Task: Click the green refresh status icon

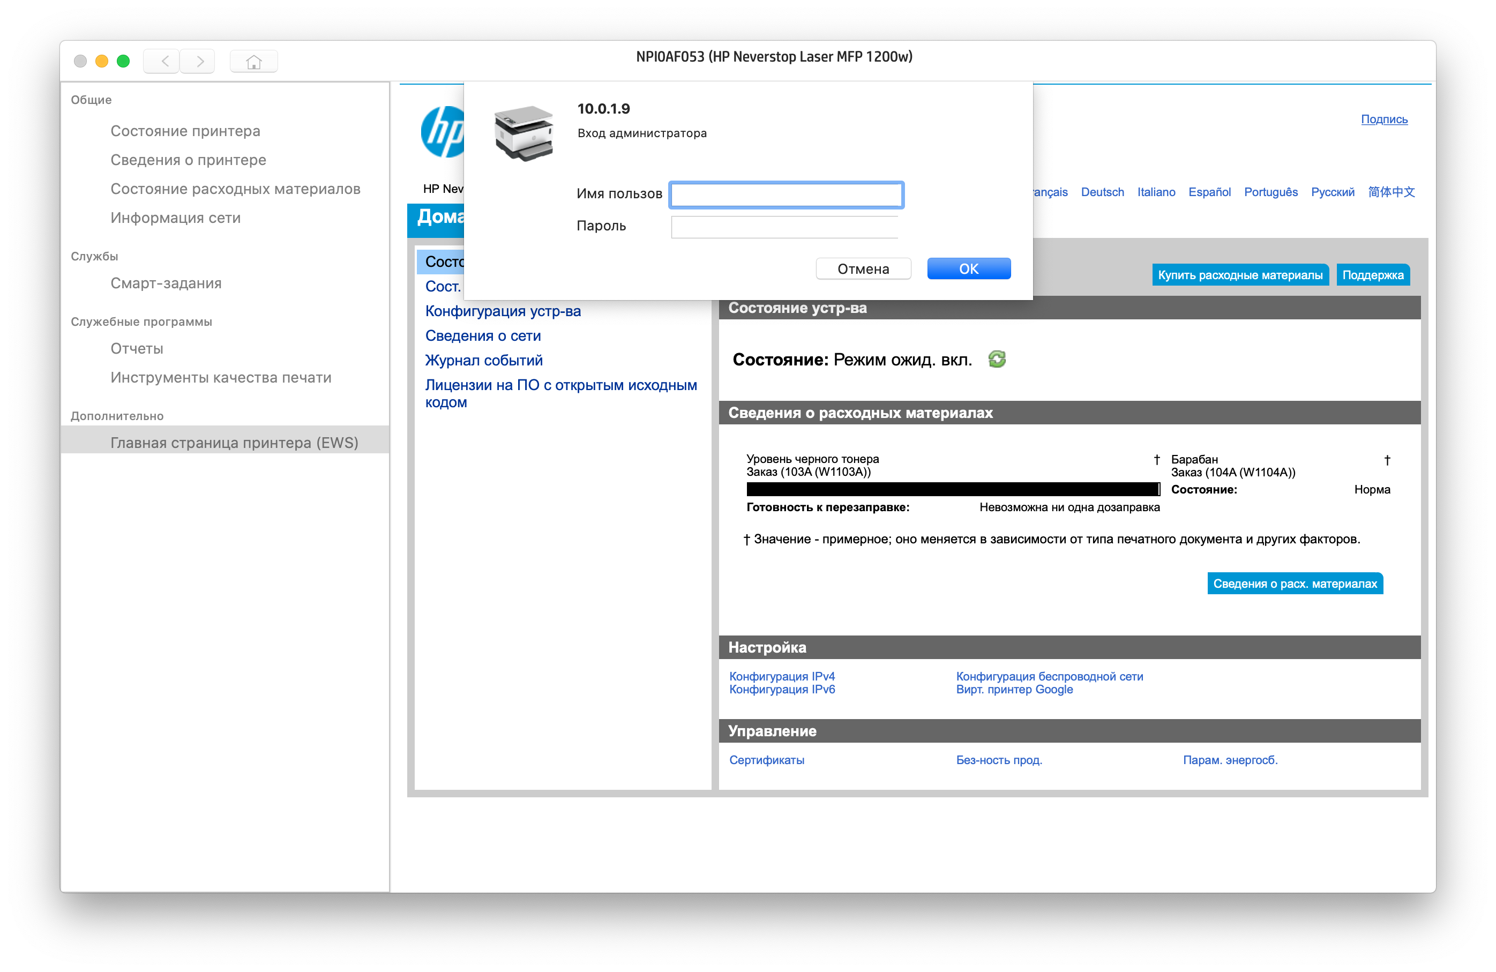Action: point(997,359)
